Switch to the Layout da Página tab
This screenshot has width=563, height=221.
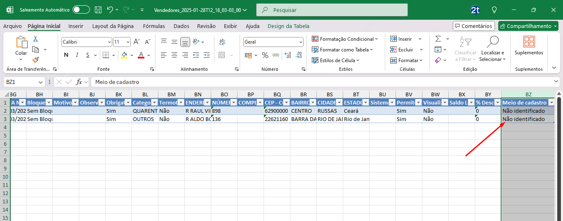coord(113,26)
